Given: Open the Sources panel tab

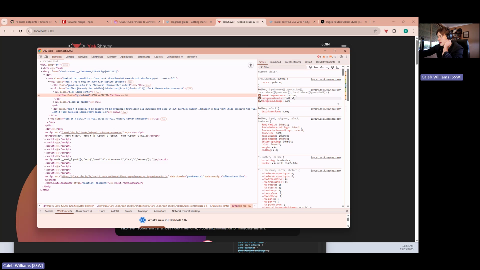Looking at the screenshot, I should point(158,57).
